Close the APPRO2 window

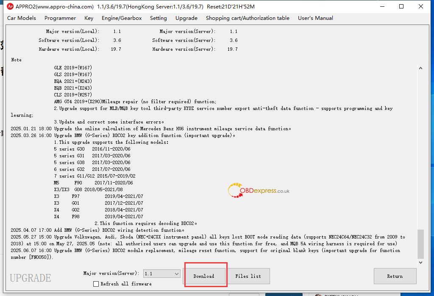click(421, 6)
